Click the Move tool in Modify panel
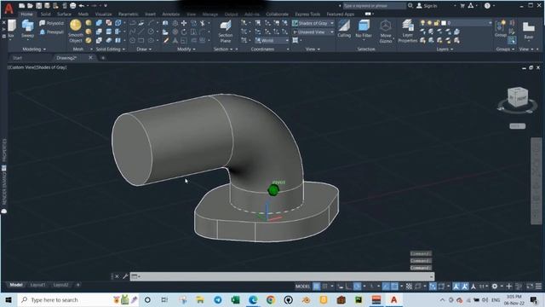Viewport: 545px width, 307px height. point(184,23)
